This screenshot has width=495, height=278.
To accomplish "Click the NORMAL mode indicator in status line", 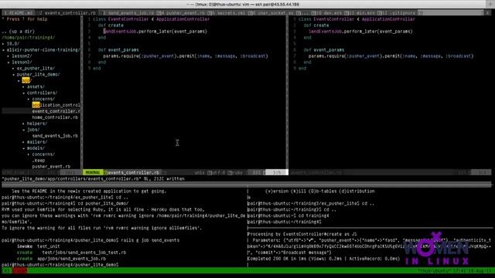I will [x=93, y=173].
